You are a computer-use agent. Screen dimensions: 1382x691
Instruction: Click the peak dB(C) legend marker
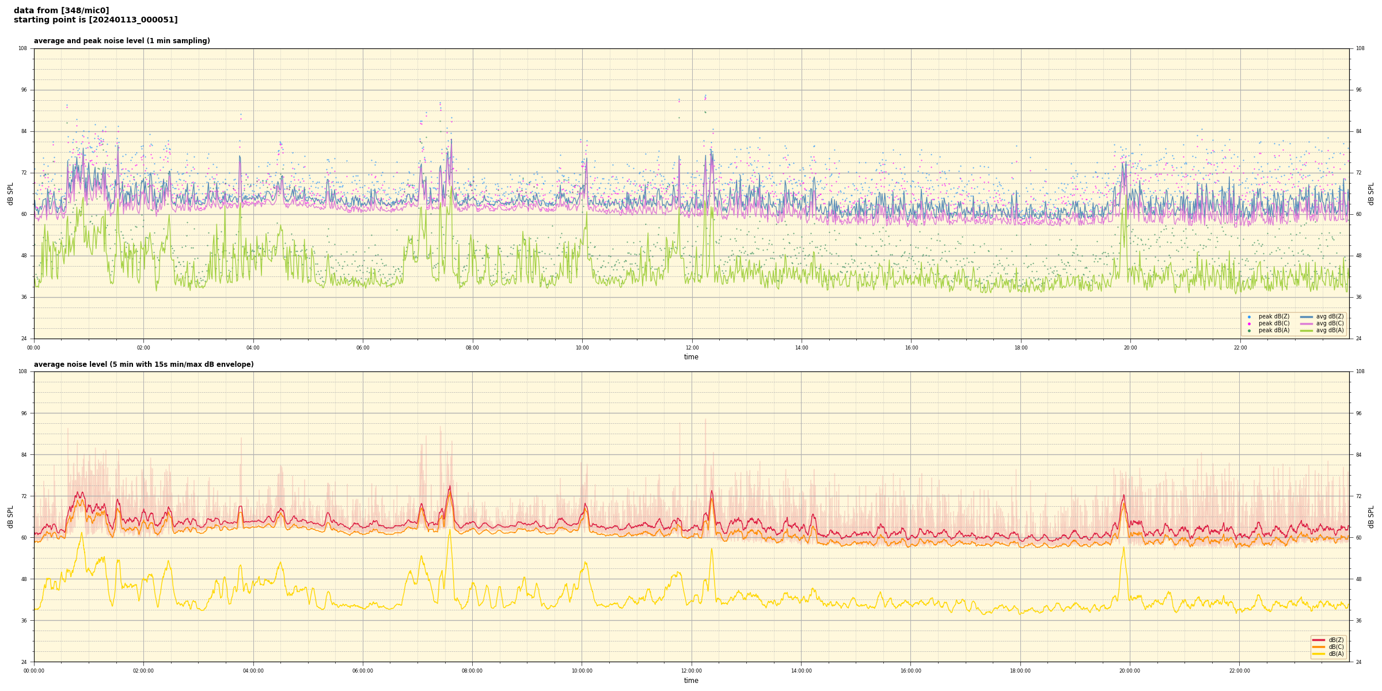click(x=1249, y=324)
